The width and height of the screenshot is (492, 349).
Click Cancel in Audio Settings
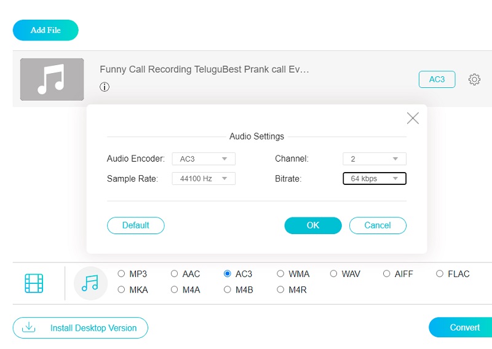click(x=378, y=225)
